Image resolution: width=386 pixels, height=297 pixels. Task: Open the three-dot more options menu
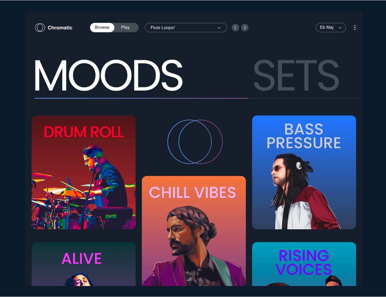pos(355,27)
